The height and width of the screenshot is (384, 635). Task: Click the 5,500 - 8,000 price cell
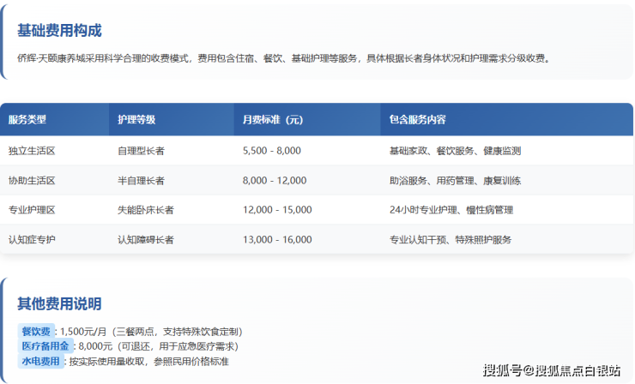pyautogui.click(x=272, y=151)
